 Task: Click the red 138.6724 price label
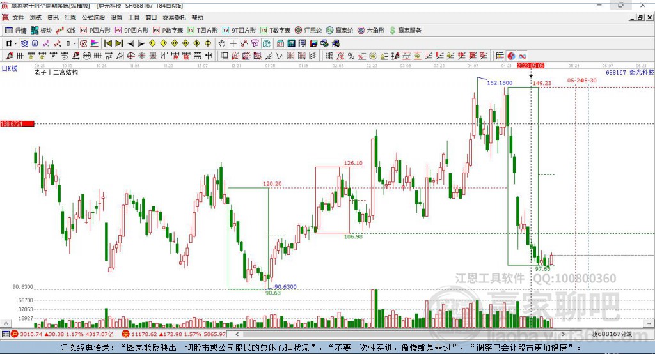[x=17, y=123]
